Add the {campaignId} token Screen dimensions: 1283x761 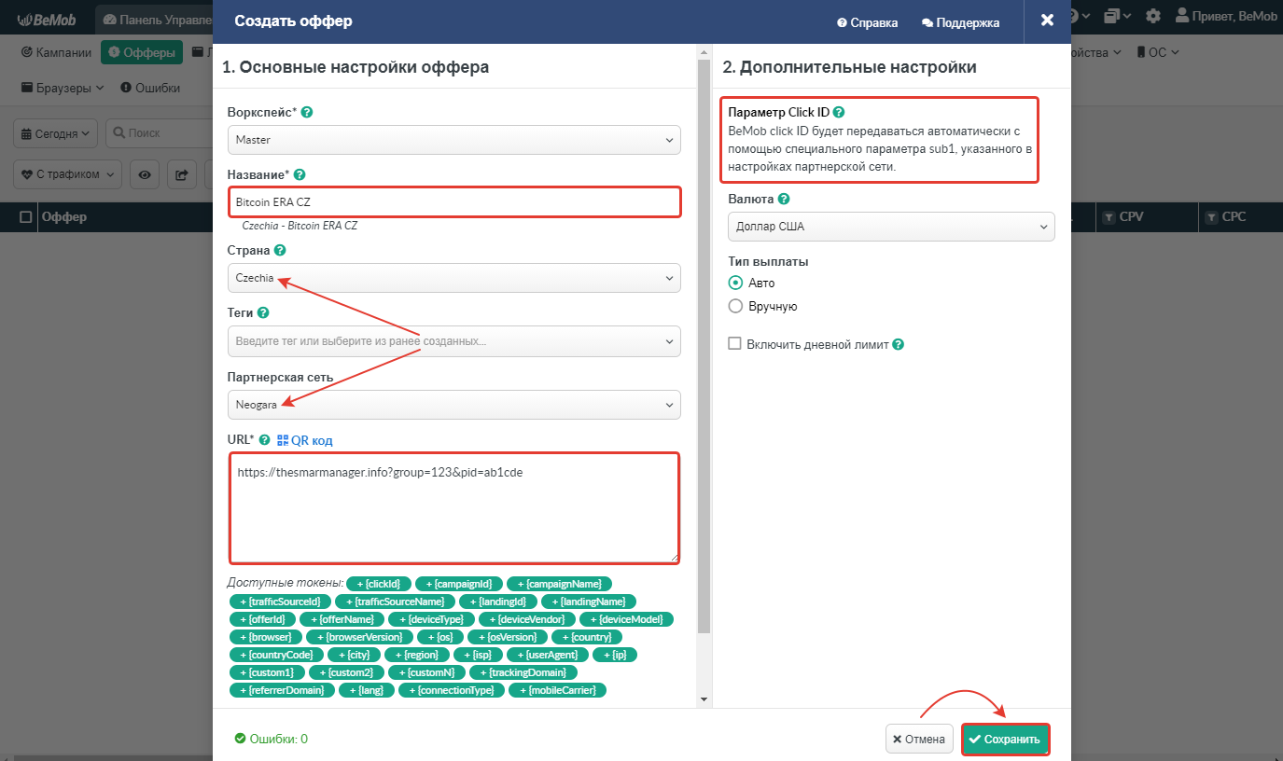459,584
